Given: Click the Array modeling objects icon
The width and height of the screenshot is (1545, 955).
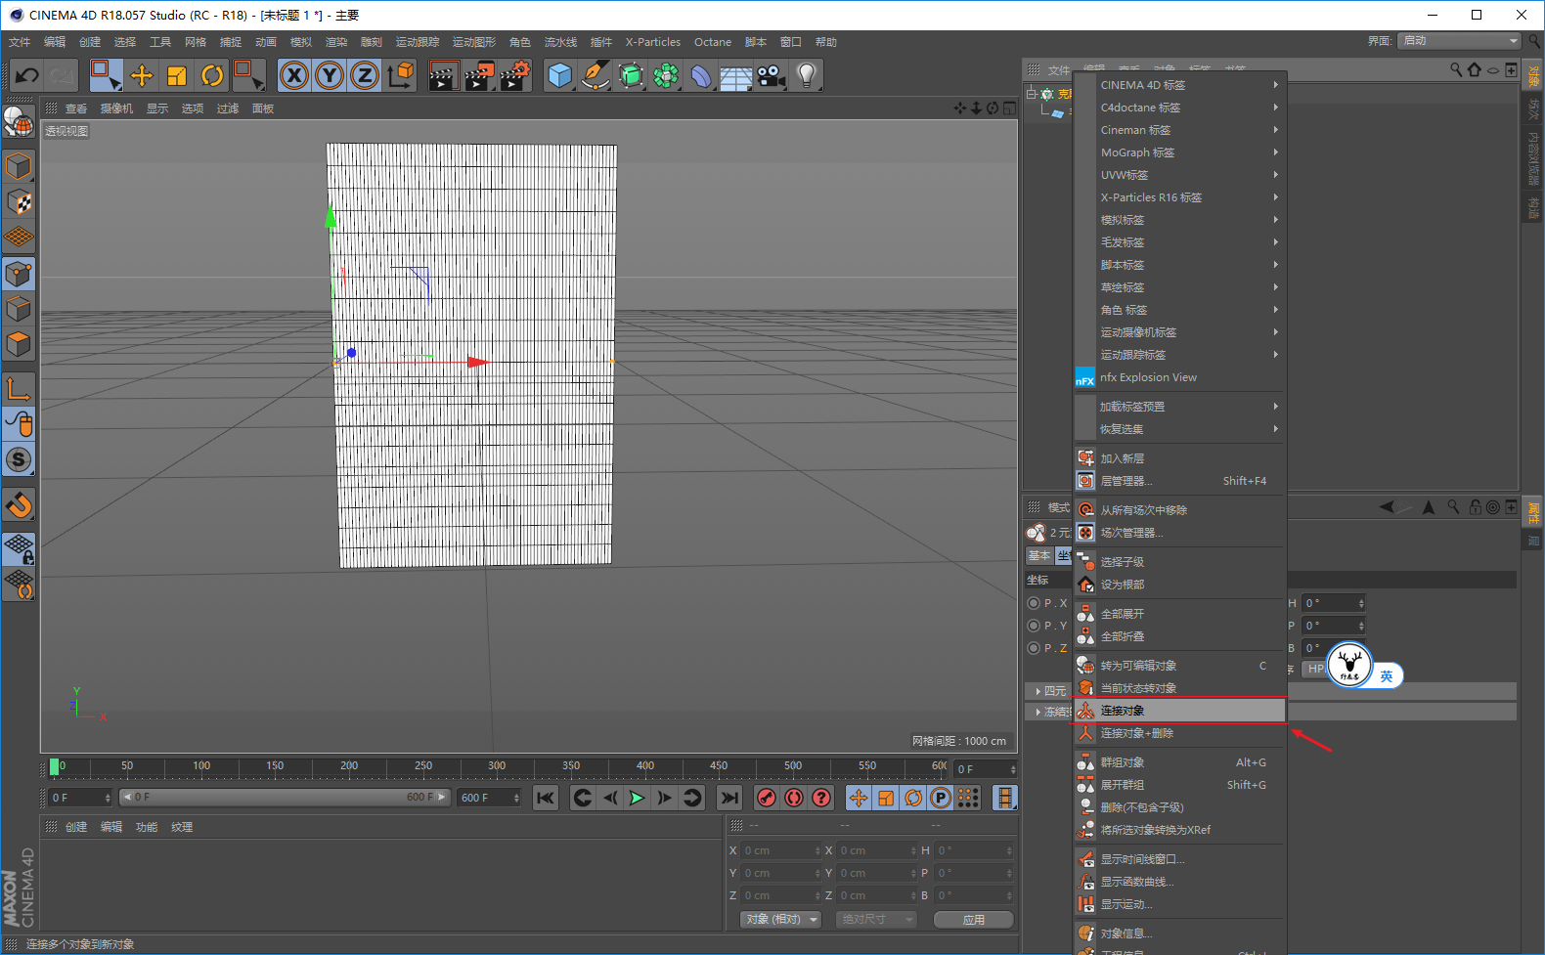Looking at the screenshot, I should pos(667,75).
